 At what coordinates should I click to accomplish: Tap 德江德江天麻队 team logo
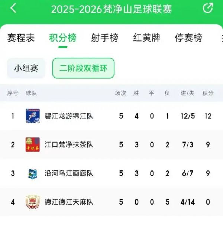(x=33, y=202)
